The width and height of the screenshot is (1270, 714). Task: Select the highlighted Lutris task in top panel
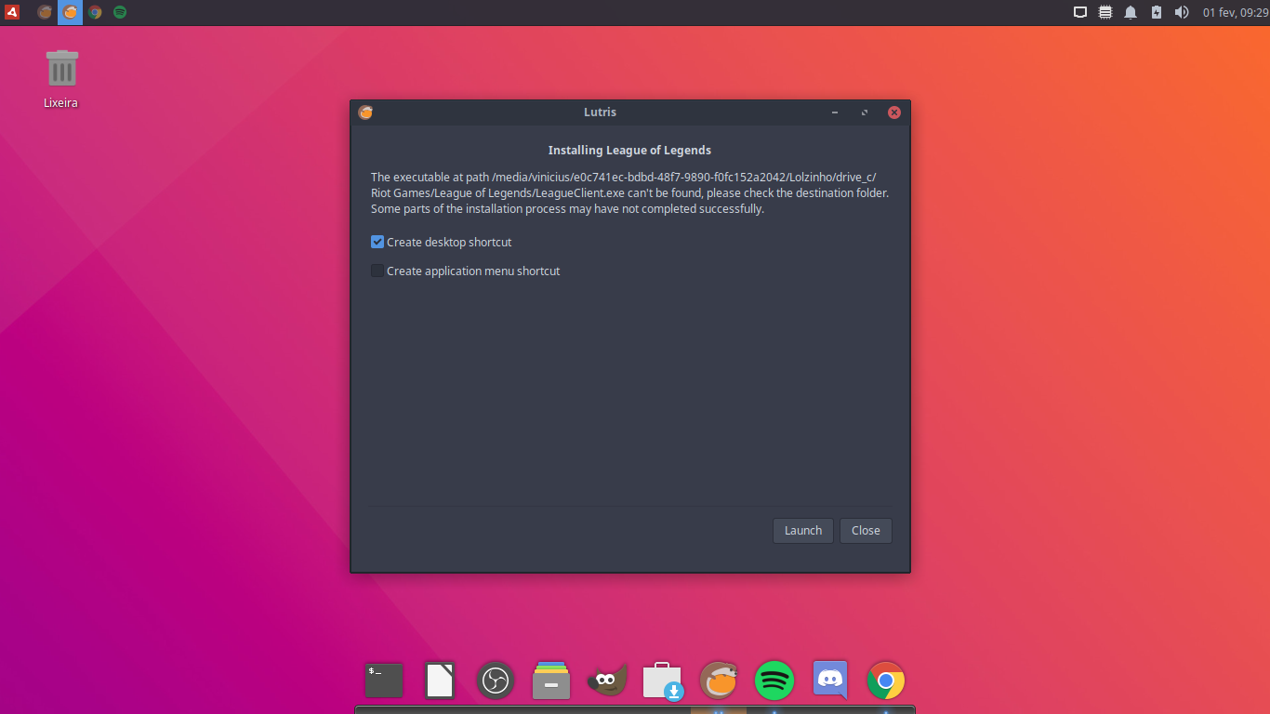click(x=70, y=12)
